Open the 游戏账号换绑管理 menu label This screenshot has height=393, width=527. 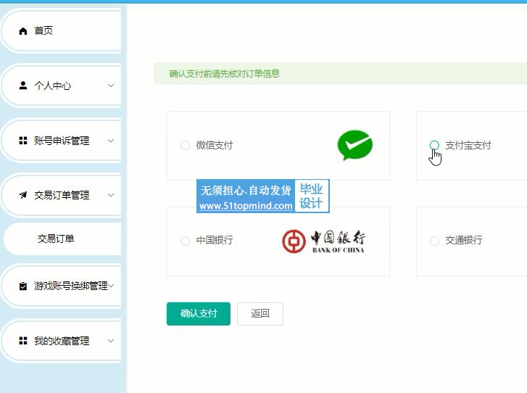(x=71, y=286)
